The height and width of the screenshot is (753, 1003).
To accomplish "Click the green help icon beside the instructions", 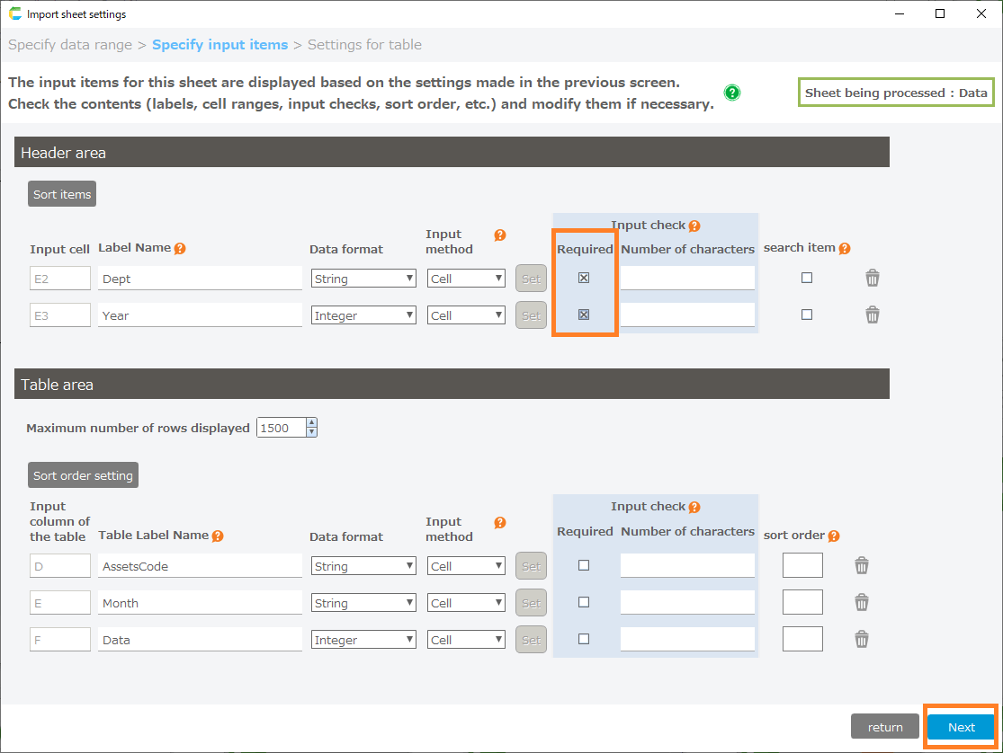I will point(732,93).
